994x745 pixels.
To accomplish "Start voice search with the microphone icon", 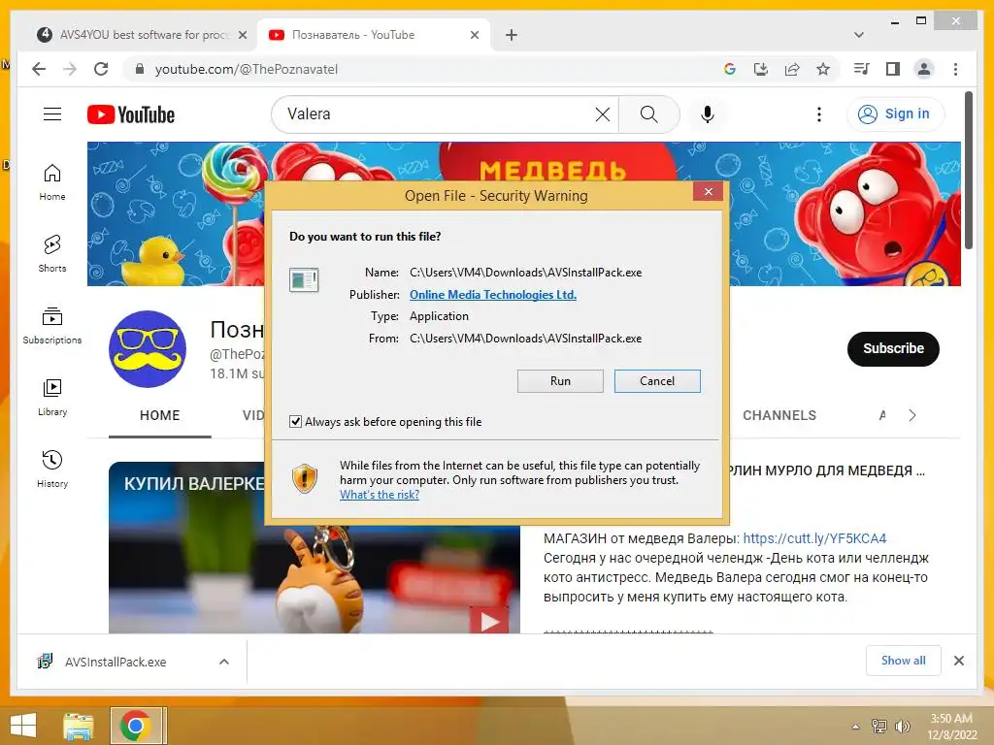I will click(x=708, y=114).
